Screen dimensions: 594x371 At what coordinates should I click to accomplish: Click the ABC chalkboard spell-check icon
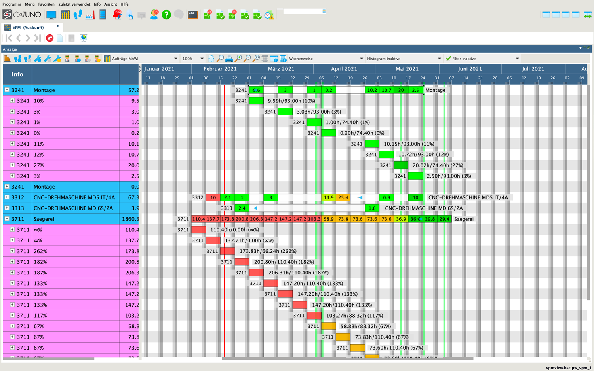click(192, 15)
